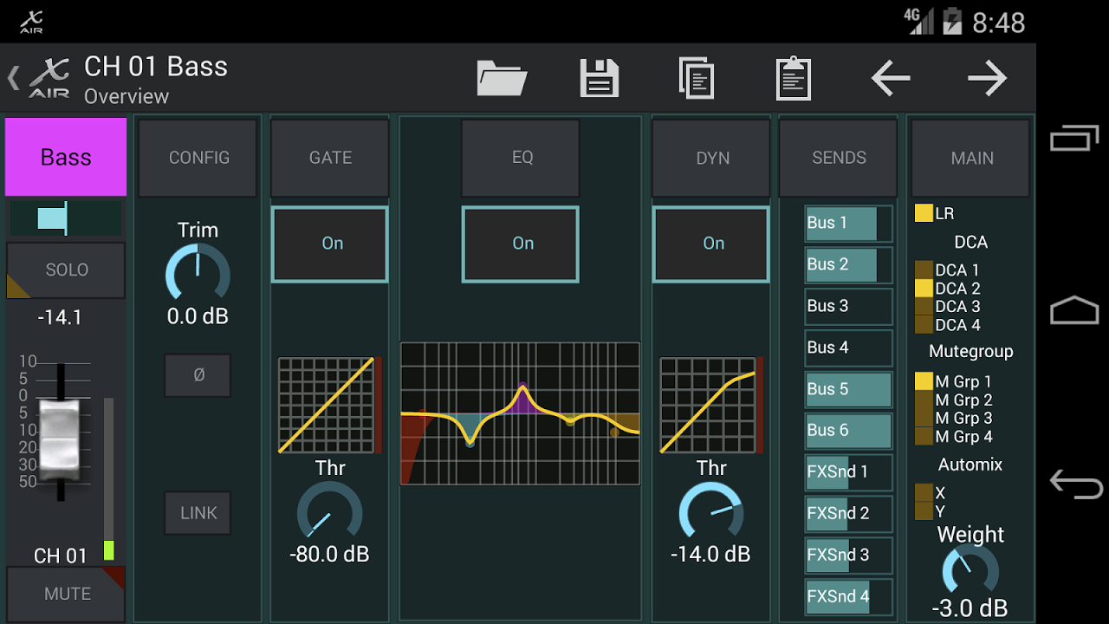Viewport: 1109px width, 624px height.
Task: Toggle the phase invert Ø icon
Action: click(x=198, y=375)
